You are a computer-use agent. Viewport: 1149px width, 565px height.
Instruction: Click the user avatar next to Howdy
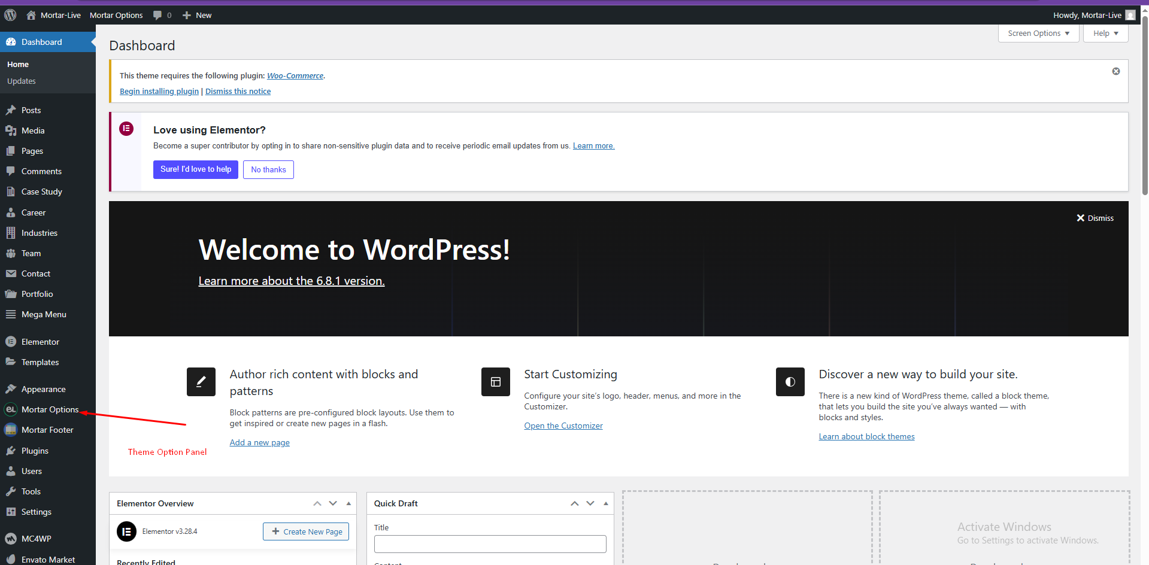(x=1130, y=15)
